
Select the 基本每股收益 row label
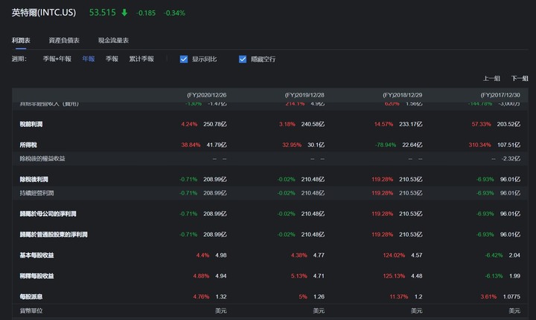pyautogui.click(x=36, y=255)
